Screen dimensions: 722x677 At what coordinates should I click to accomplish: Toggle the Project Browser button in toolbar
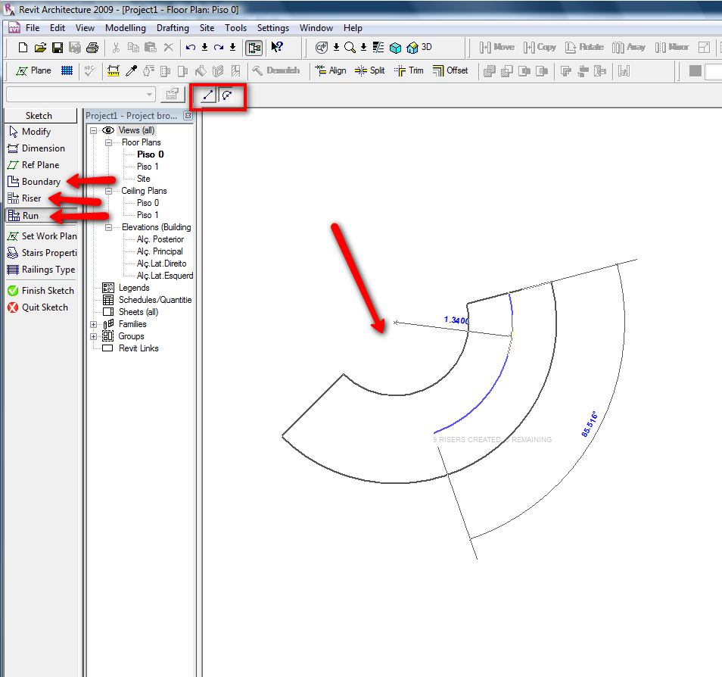click(x=254, y=48)
